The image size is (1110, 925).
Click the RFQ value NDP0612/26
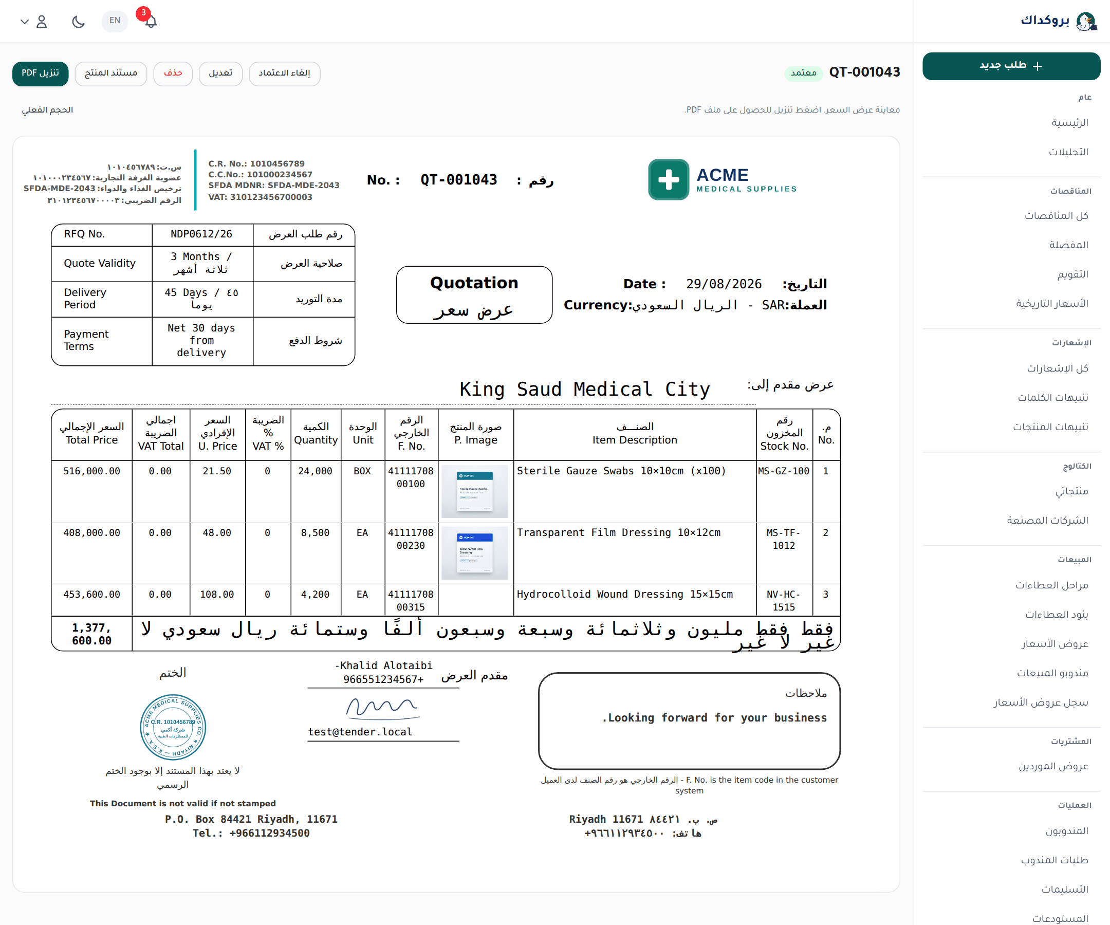[x=201, y=234]
